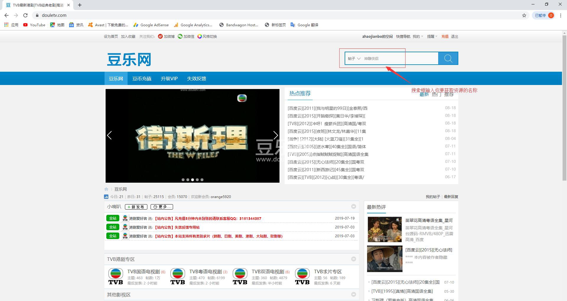Image resolution: width=567 pixels, height=301 pixels.
Task: Open Google 翻译 bookmark
Action: (x=304, y=25)
